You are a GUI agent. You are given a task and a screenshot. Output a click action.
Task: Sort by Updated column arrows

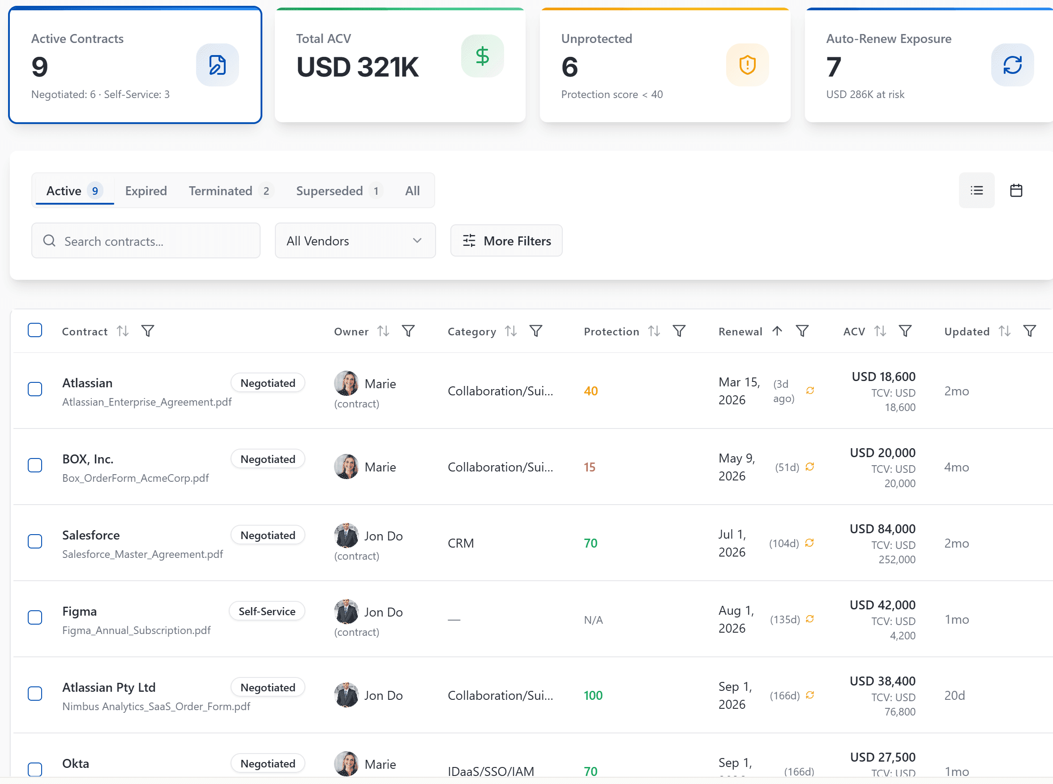[x=1004, y=331]
